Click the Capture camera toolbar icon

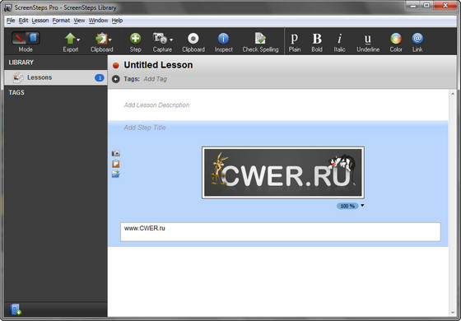pyautogui.click(x=160, y=39)
